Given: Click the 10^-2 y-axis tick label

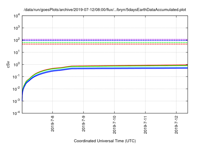Looking at the screenshot, I should (16, 89).
